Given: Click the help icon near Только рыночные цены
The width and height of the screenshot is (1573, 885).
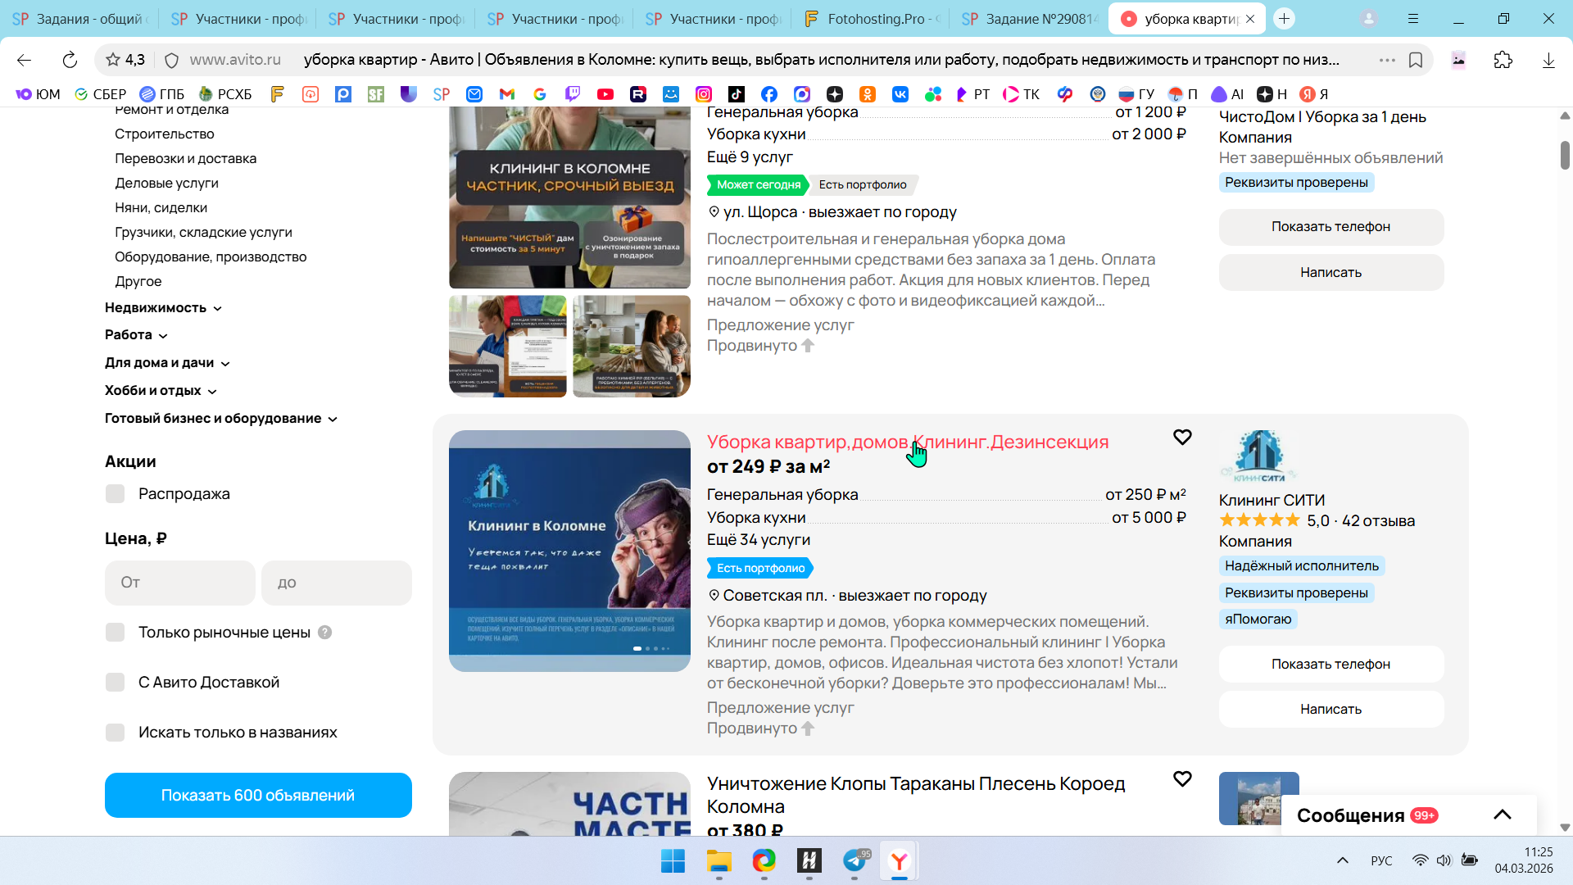Looking at the screenshot, I should [324, 633].
